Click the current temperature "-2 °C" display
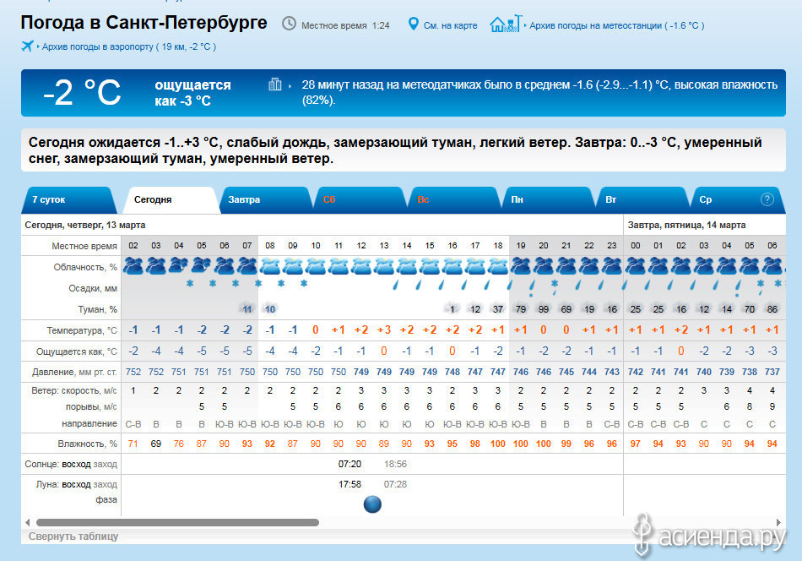The width and height of the screenshot is (802, 561). [83, 93]
